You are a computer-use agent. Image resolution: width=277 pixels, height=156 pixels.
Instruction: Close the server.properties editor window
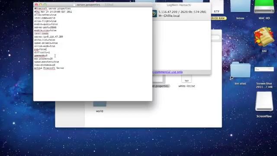click(x=36, y=5)
